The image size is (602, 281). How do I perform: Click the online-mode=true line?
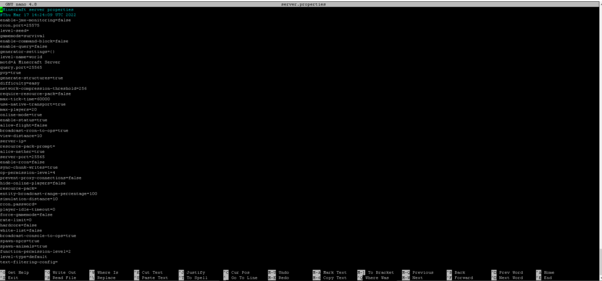[21, 115]
